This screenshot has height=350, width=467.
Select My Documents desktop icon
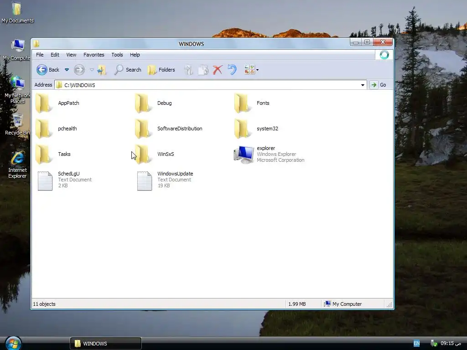click(x=17, y=12)
